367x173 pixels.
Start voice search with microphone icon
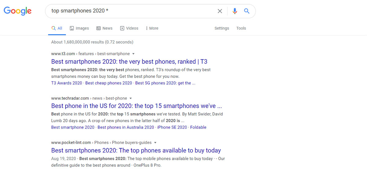[x=235, y=11]
